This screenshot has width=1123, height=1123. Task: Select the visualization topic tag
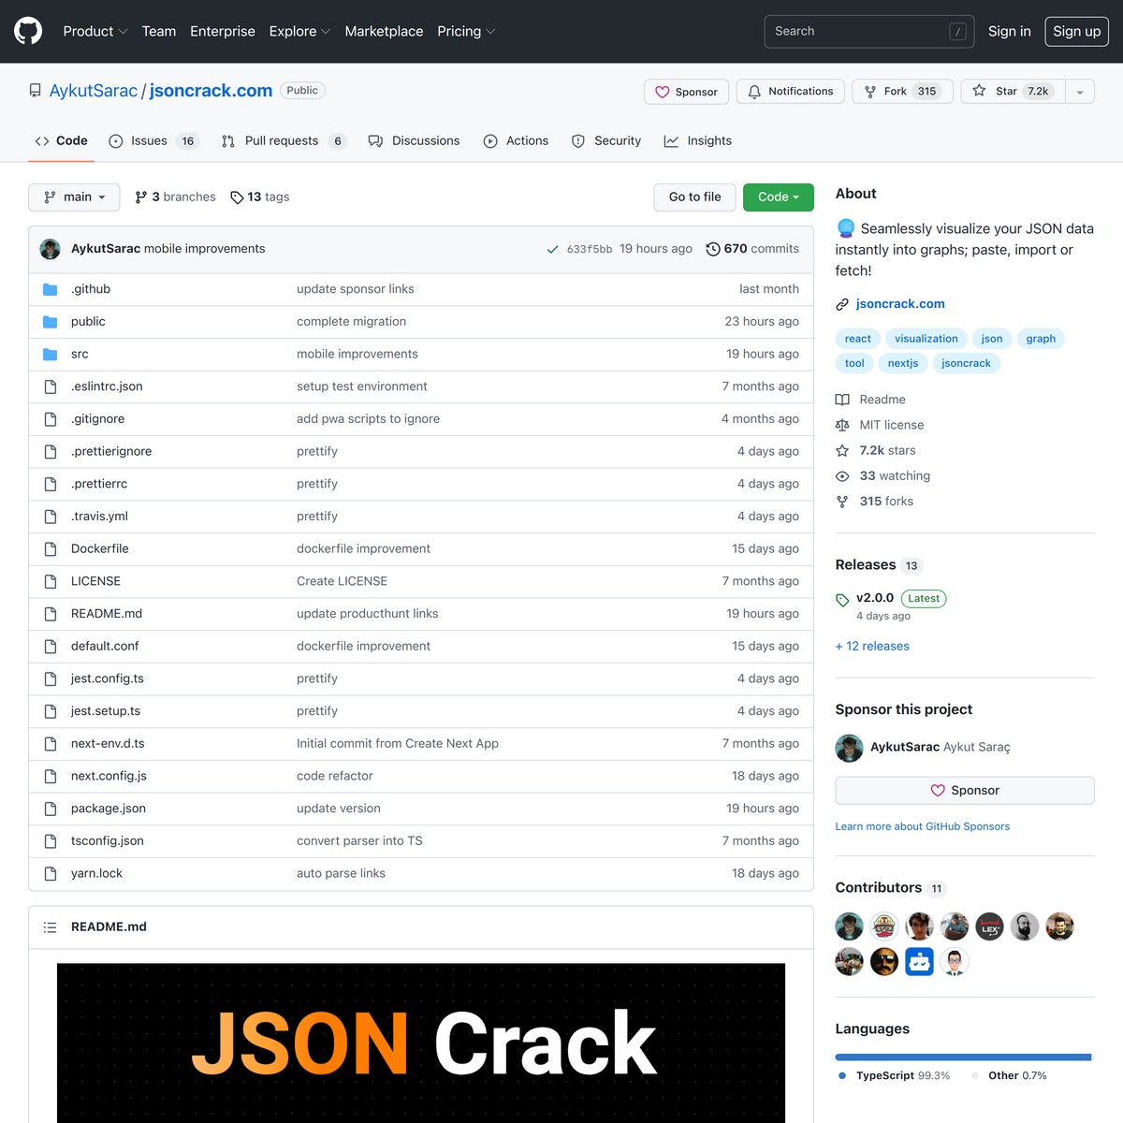coord(926,339)
